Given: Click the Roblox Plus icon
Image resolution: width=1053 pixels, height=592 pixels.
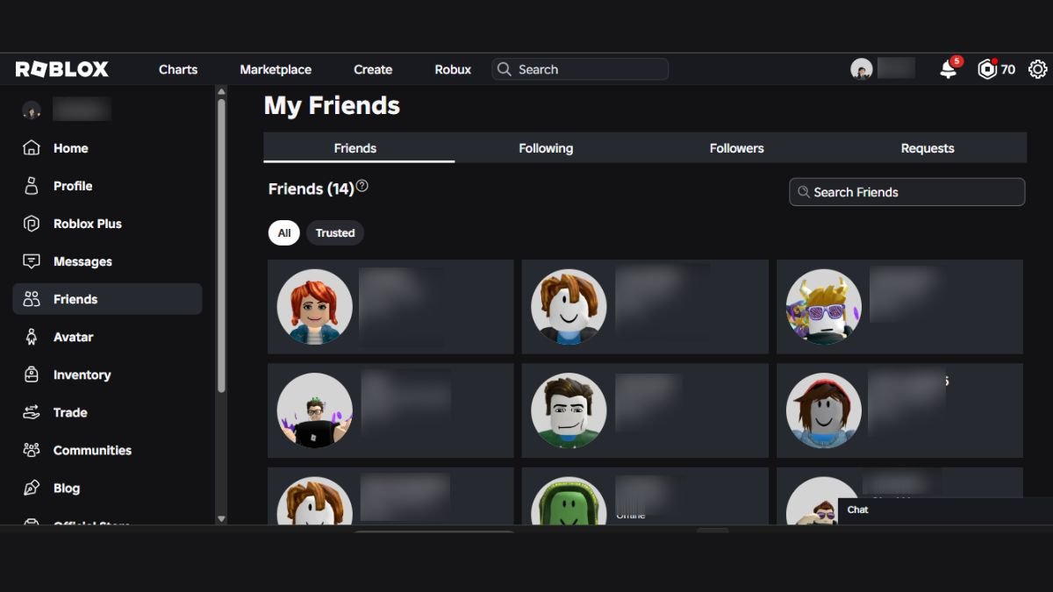Looking at the screenshot, I should 32,224.
